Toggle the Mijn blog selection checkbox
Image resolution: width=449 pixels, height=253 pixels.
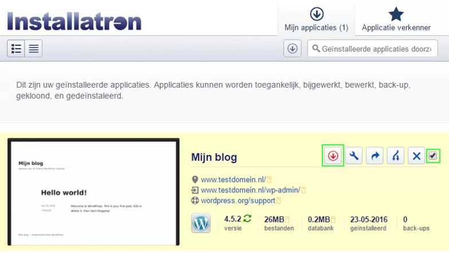(433, 156)
